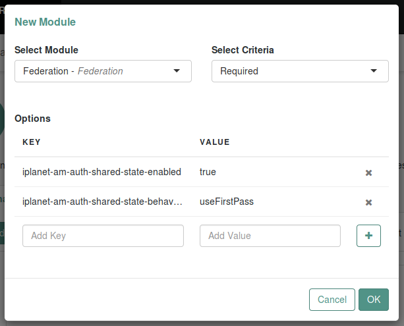
Task: Confirm the new module with OK
Action: [374, 300]
